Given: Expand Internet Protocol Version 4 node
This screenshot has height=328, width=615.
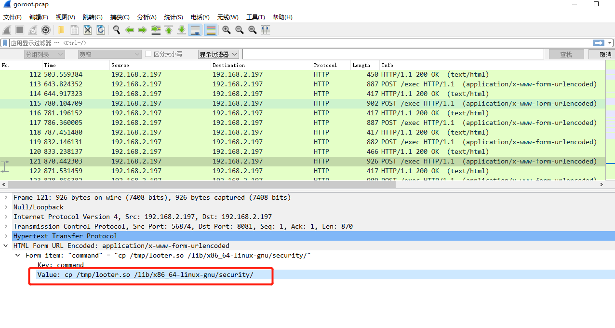Looking at the screenshot, I should point(5,217).
